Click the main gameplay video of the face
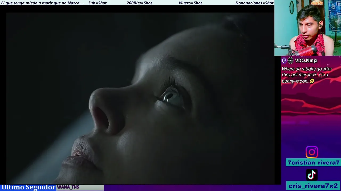Screen dimensions: 341x191 click(140, 98)
